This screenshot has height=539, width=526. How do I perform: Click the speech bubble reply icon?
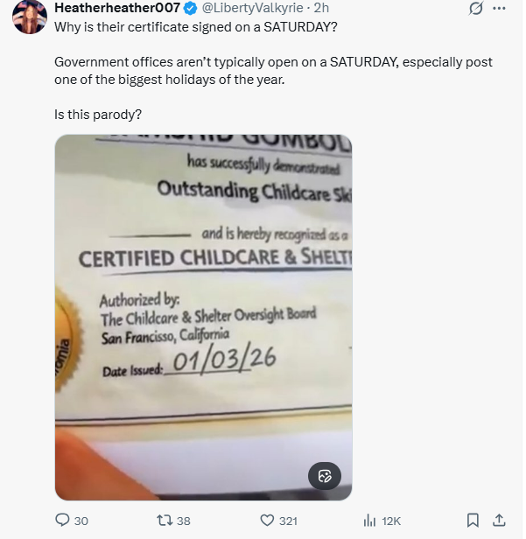tap(62, 520)
